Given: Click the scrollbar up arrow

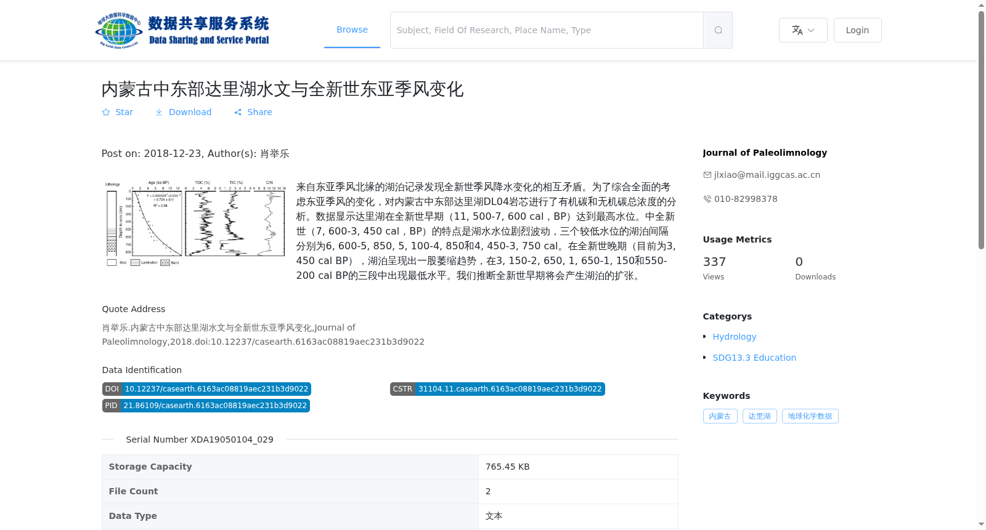Looking at the screenshot, I should pos(981,5).
